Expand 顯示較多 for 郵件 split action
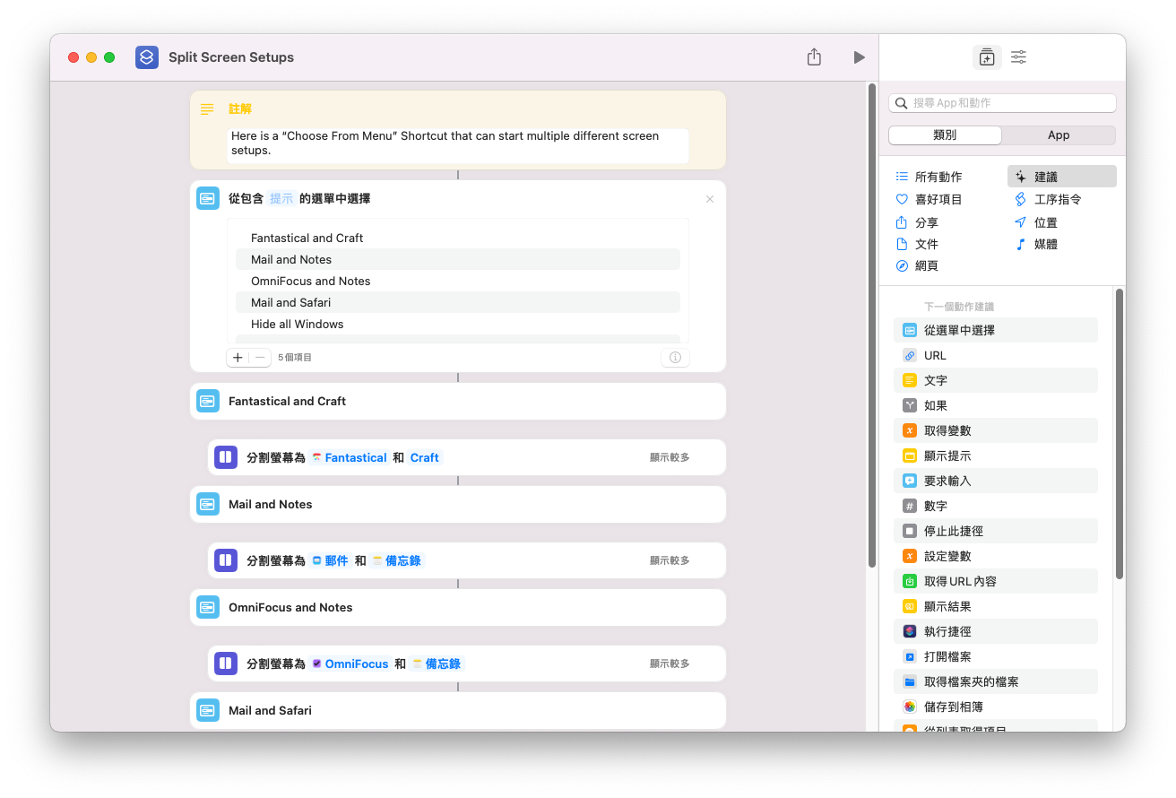This screenshot has height=798, width=1176. [670, 560]
